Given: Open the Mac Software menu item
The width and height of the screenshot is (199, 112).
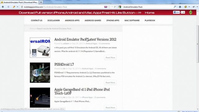Looking at the screenshot, I should [132, 21].
